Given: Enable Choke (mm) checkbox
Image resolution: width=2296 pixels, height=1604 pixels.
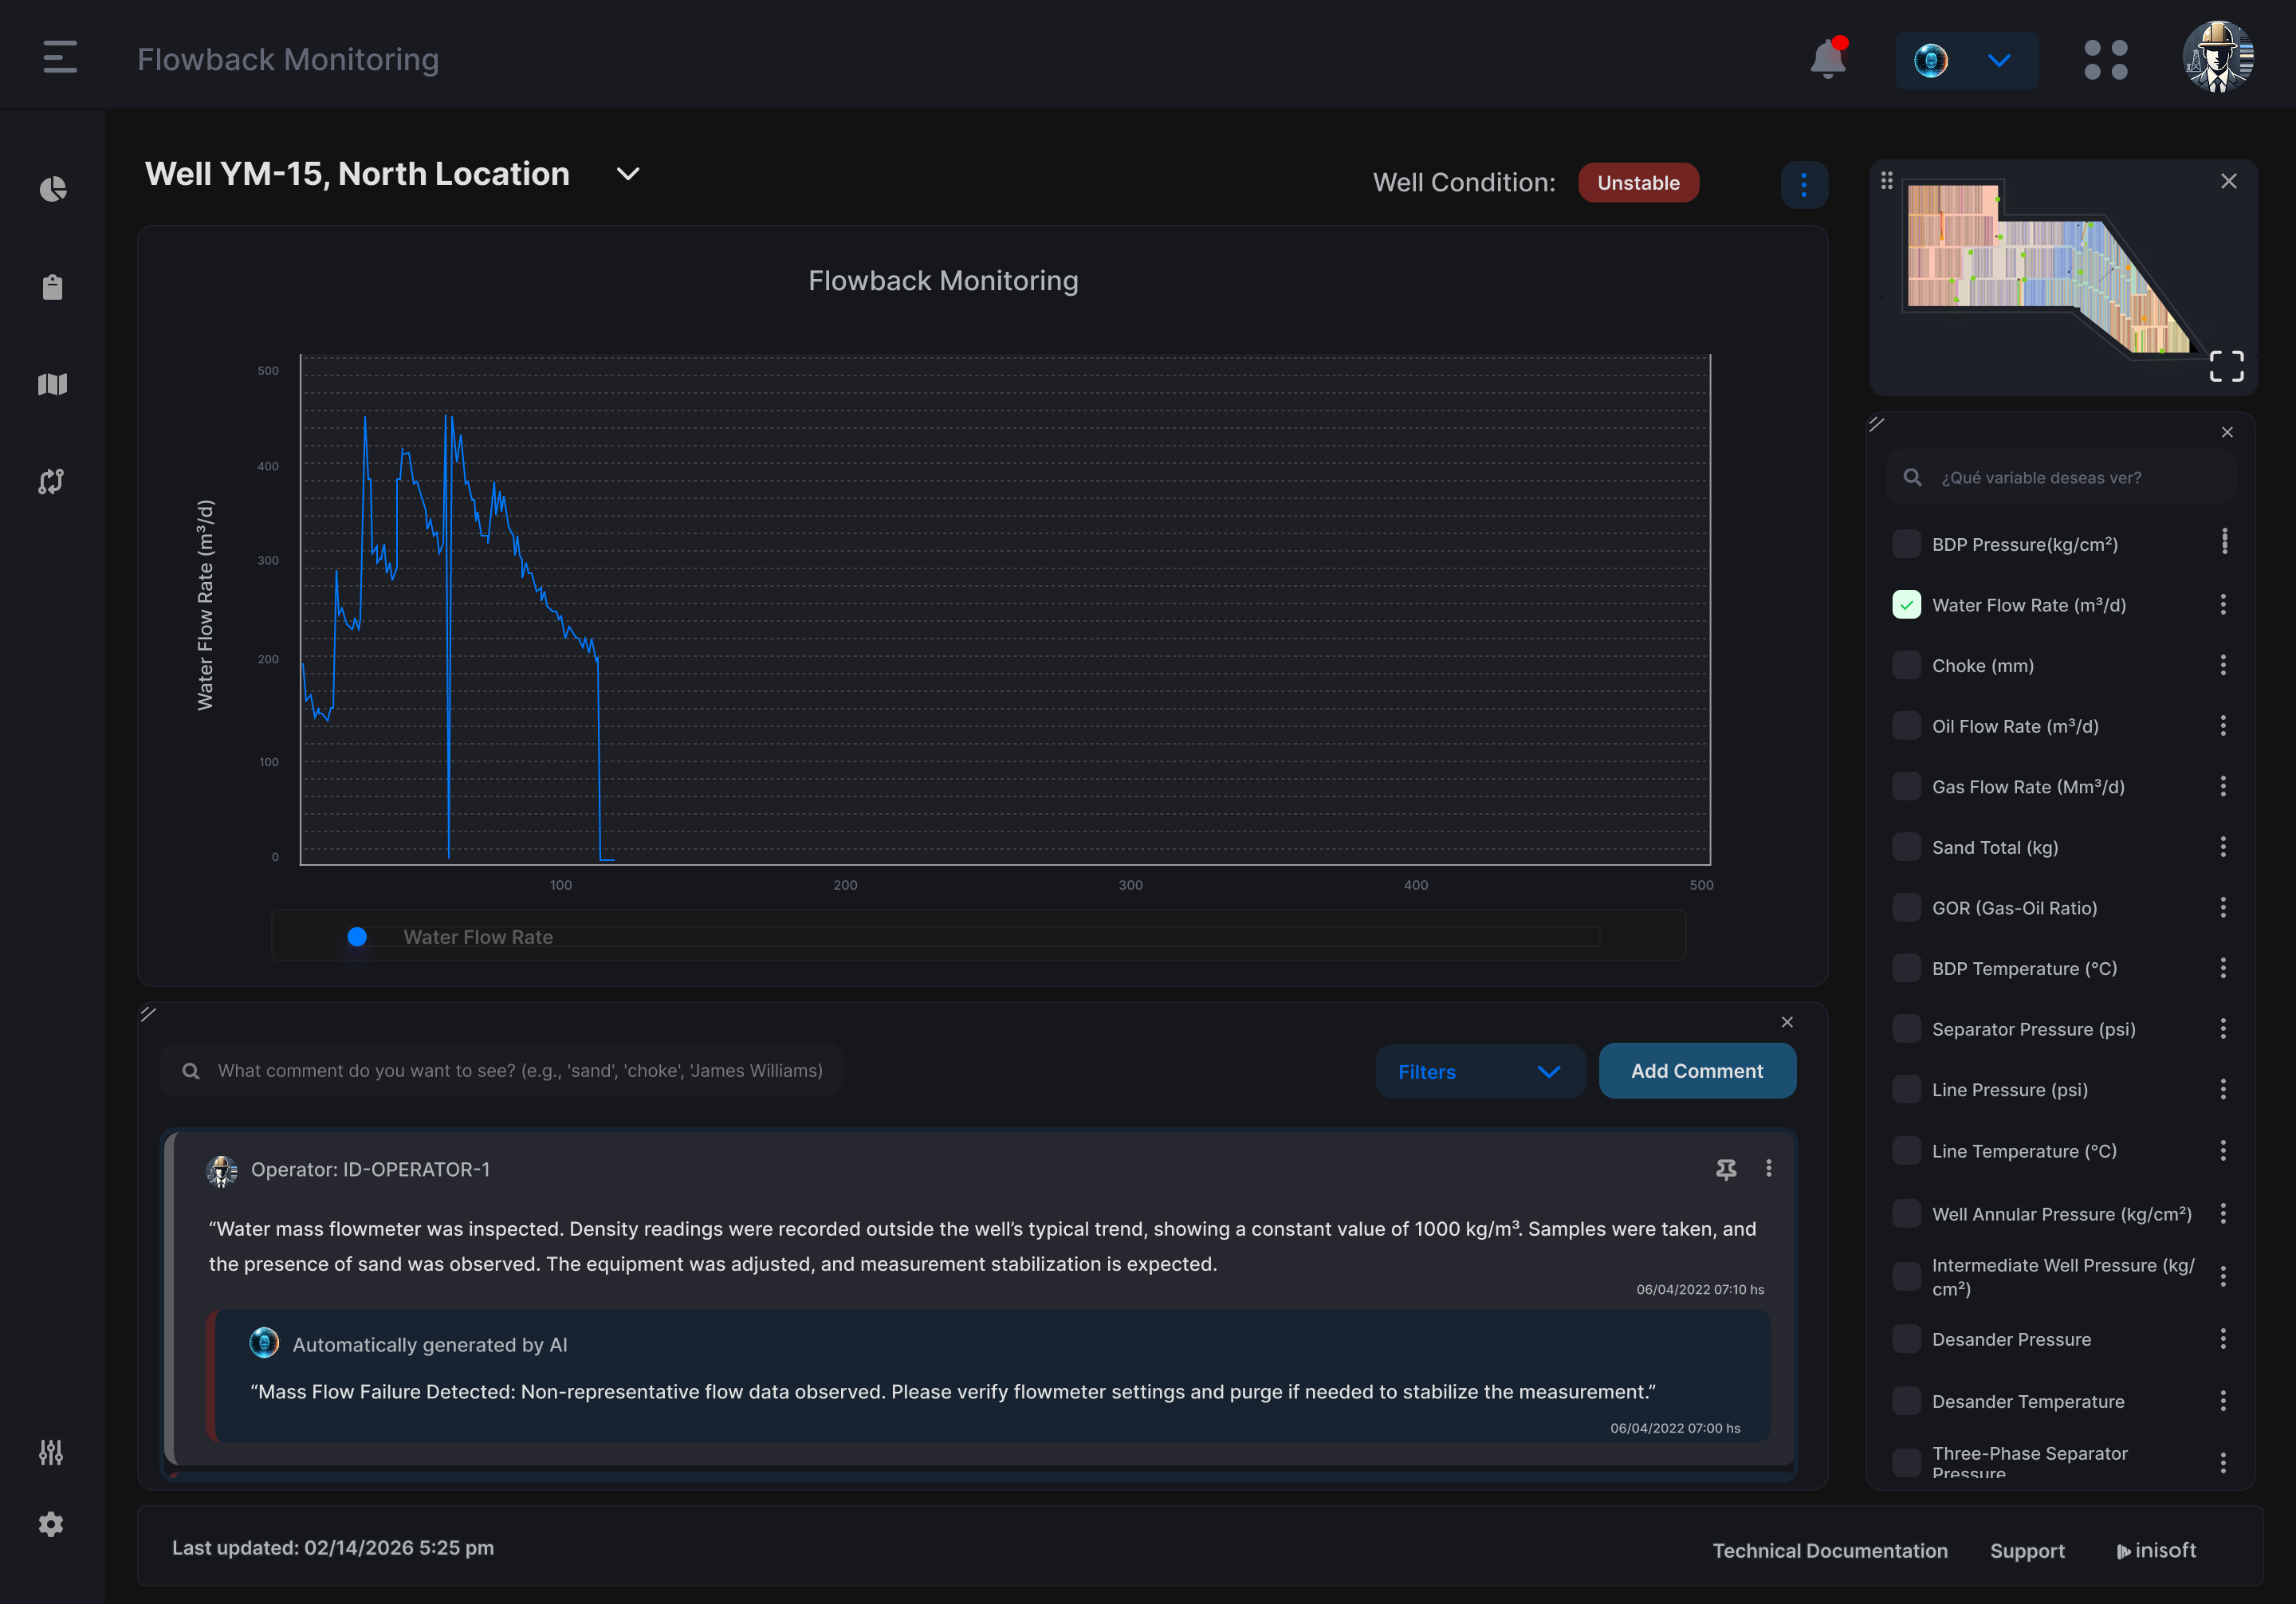Looking at the screenshot, I should click(1906, 665).
